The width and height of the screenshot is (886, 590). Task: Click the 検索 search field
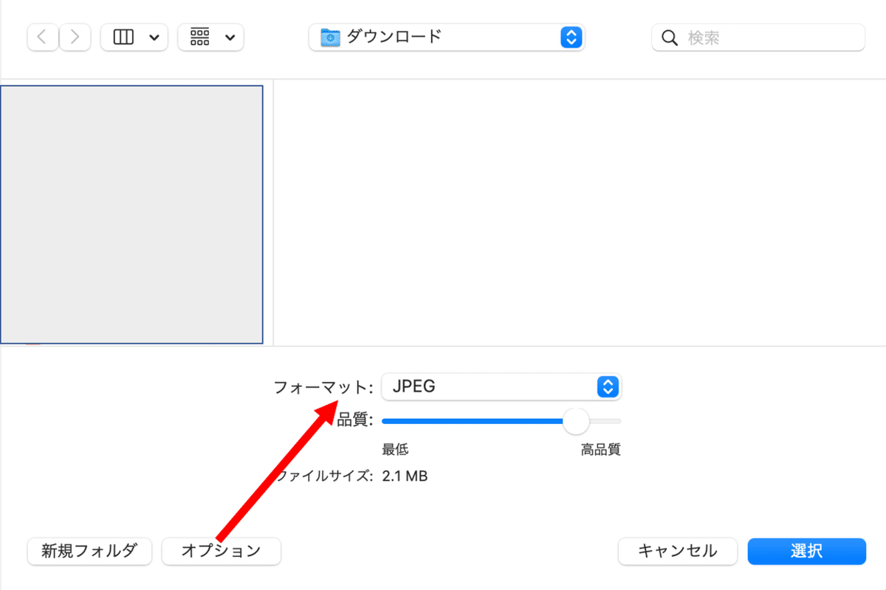coord(758,37)
